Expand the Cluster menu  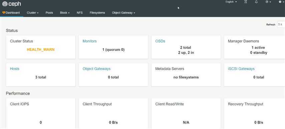(32, 13)
